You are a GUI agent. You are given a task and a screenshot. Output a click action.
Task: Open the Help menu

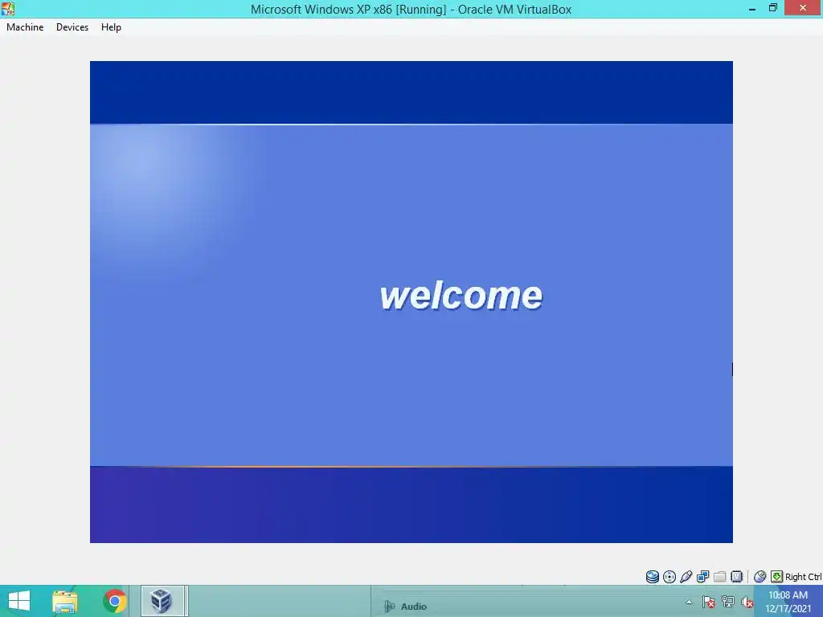tap(111, 27)
